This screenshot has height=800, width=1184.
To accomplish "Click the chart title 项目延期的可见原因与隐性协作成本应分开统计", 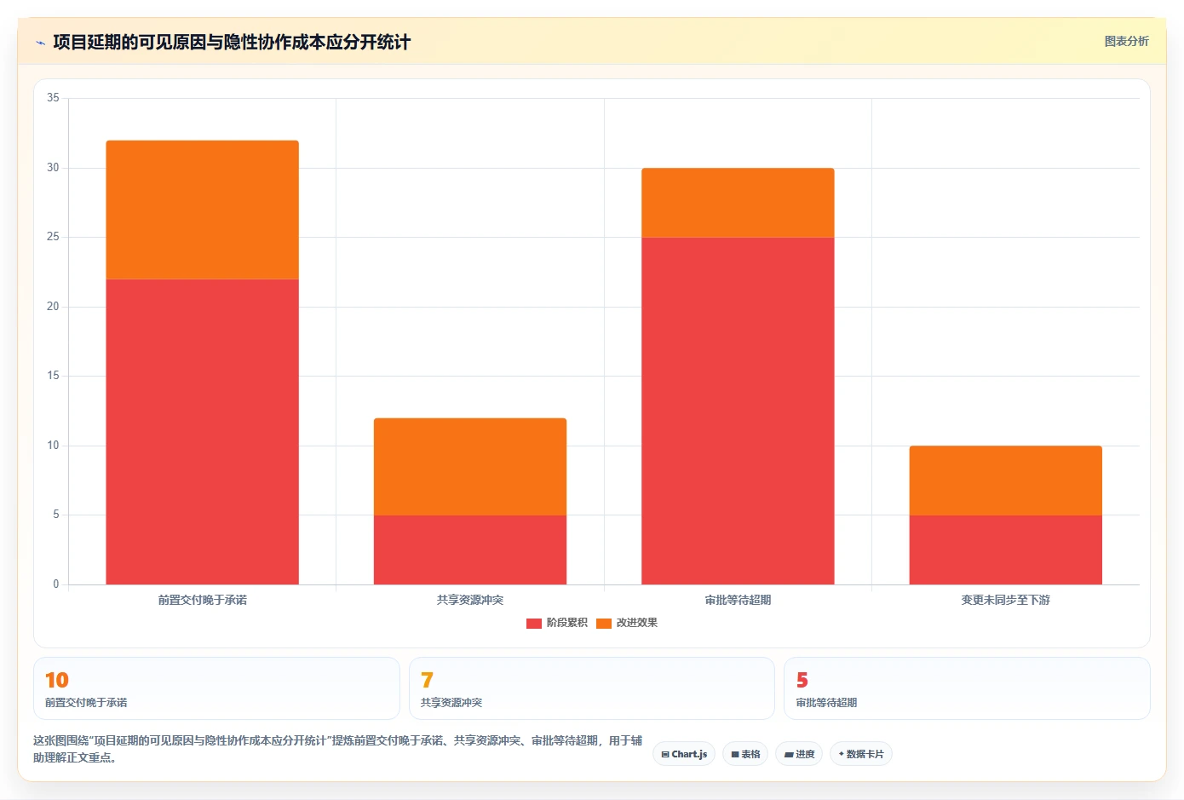I will coord(232,43).
